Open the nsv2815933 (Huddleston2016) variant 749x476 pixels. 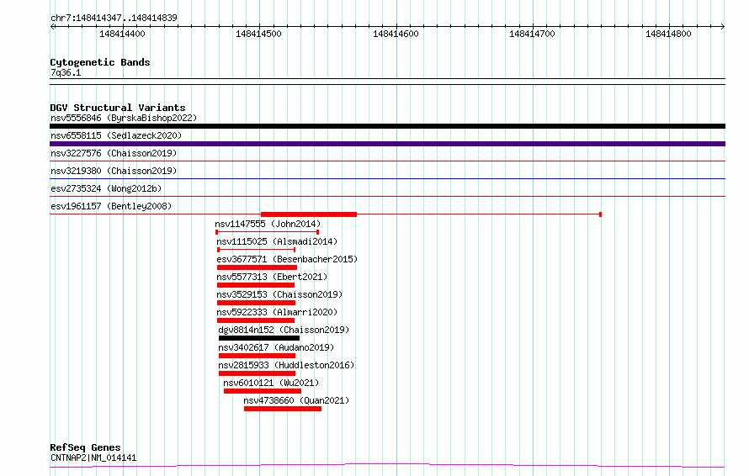(x=285, y=365)
